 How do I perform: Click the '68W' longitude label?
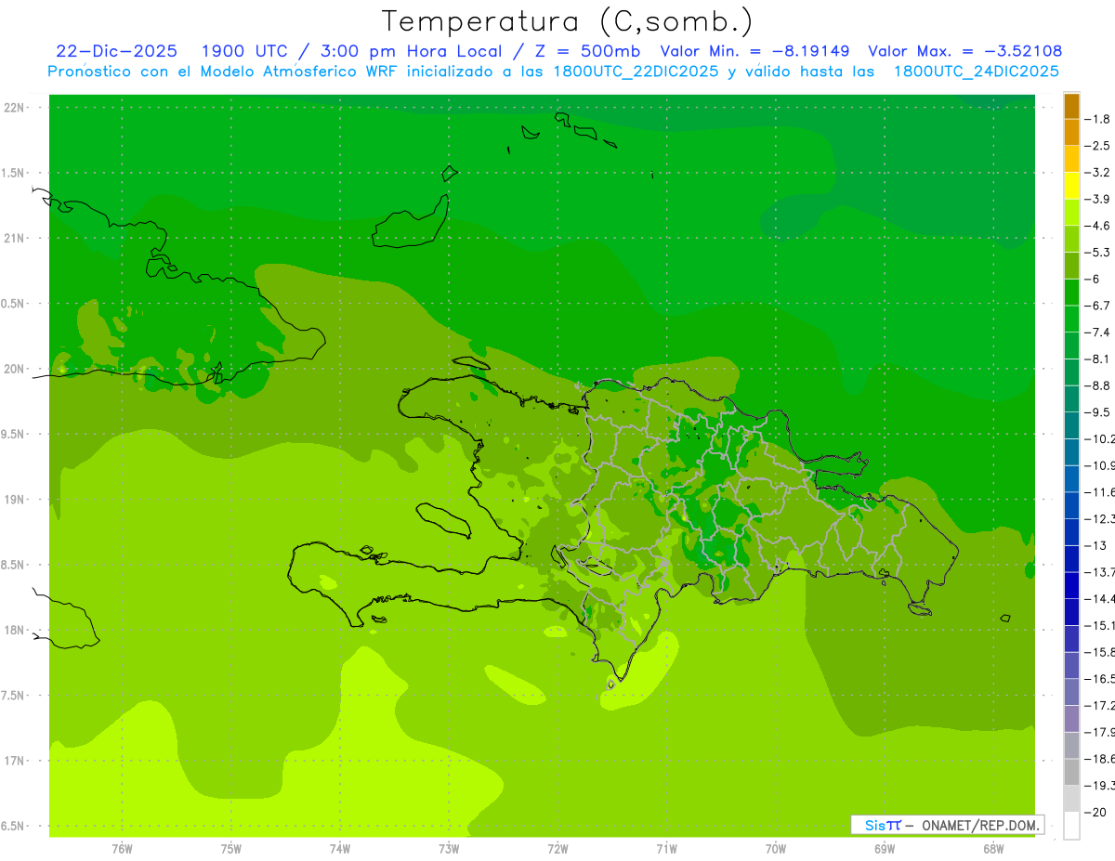pos(992,850)
